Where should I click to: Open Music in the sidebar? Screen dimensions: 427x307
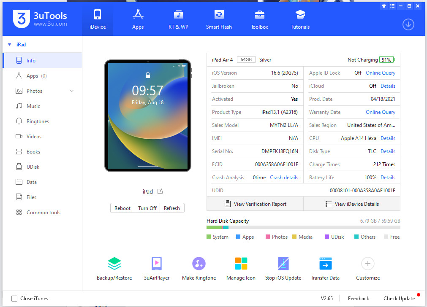[x=42, y=106]
